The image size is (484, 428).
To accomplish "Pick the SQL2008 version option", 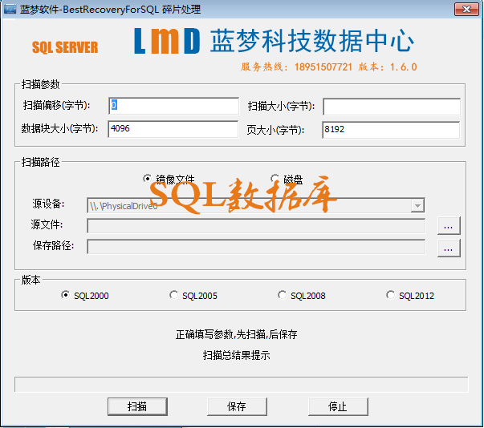I will [282, 295].
